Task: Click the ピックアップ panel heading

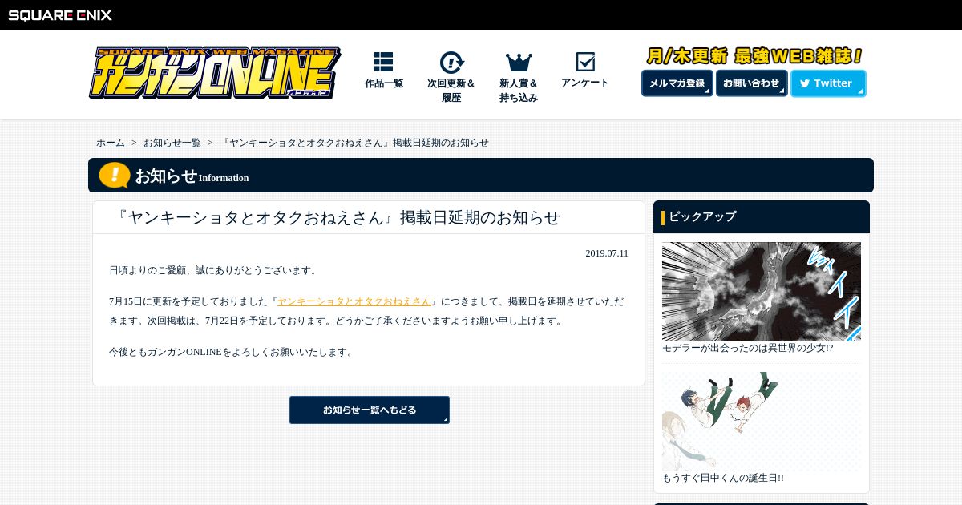Action: 762,216
